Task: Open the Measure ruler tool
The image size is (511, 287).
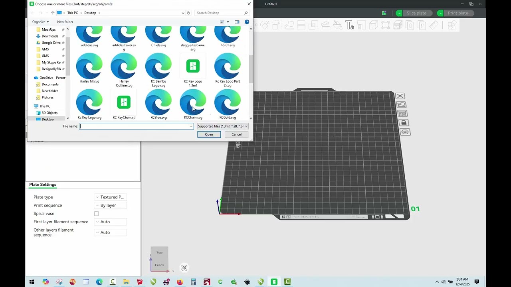Action: point(434,26)
